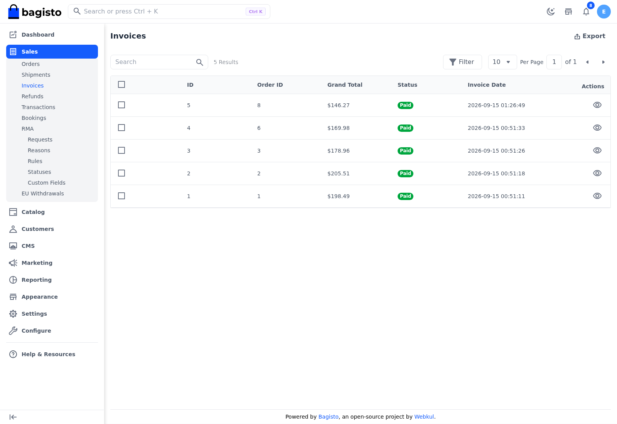Click the page number input
The width and height of the screenshot is (617, 424).
point(554,62)
